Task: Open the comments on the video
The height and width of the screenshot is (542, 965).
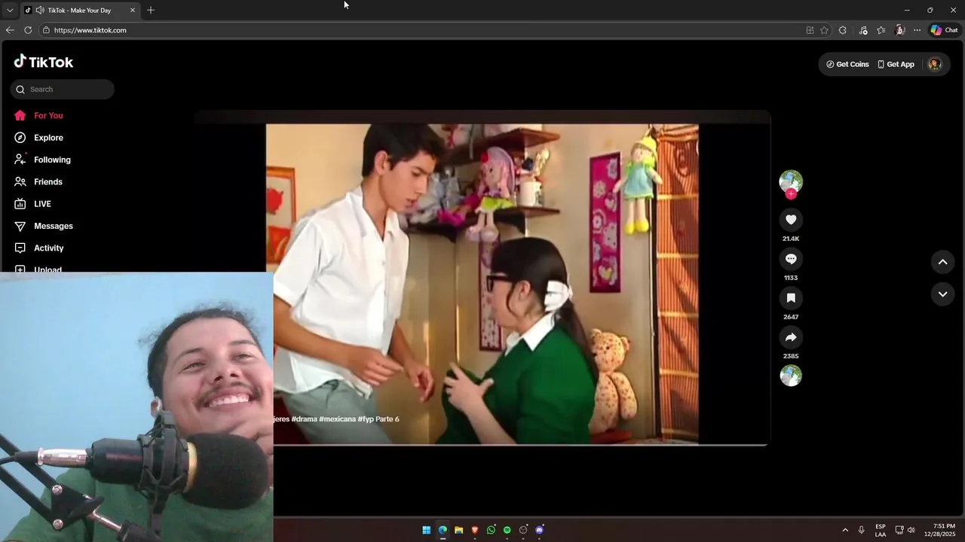Action: coord(791,259)
